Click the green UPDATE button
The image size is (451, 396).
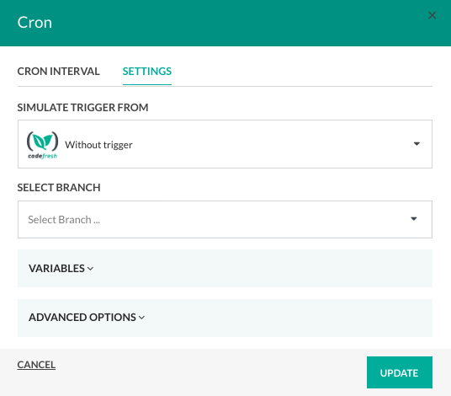(399, 372)
